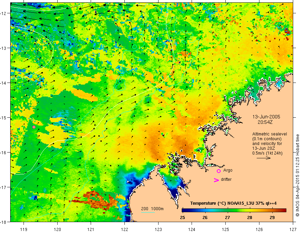Click the '0.5m/s (1kt 24h)' text
Image resolution: width=300 pixels, height=232 pixels.
pyautogui.click(x=267, y=153)
